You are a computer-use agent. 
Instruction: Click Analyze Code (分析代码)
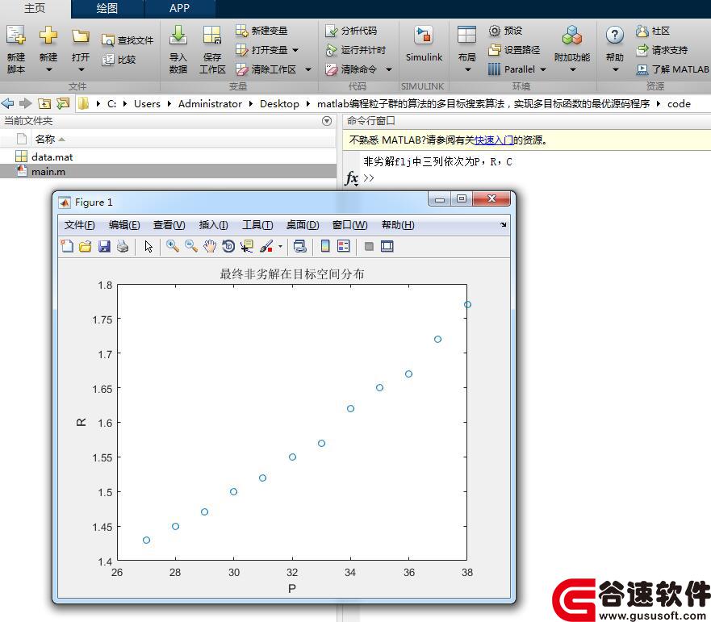[x=351, y=31]
